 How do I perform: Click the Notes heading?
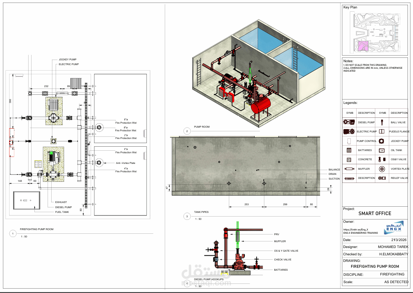tap(348, 61)
